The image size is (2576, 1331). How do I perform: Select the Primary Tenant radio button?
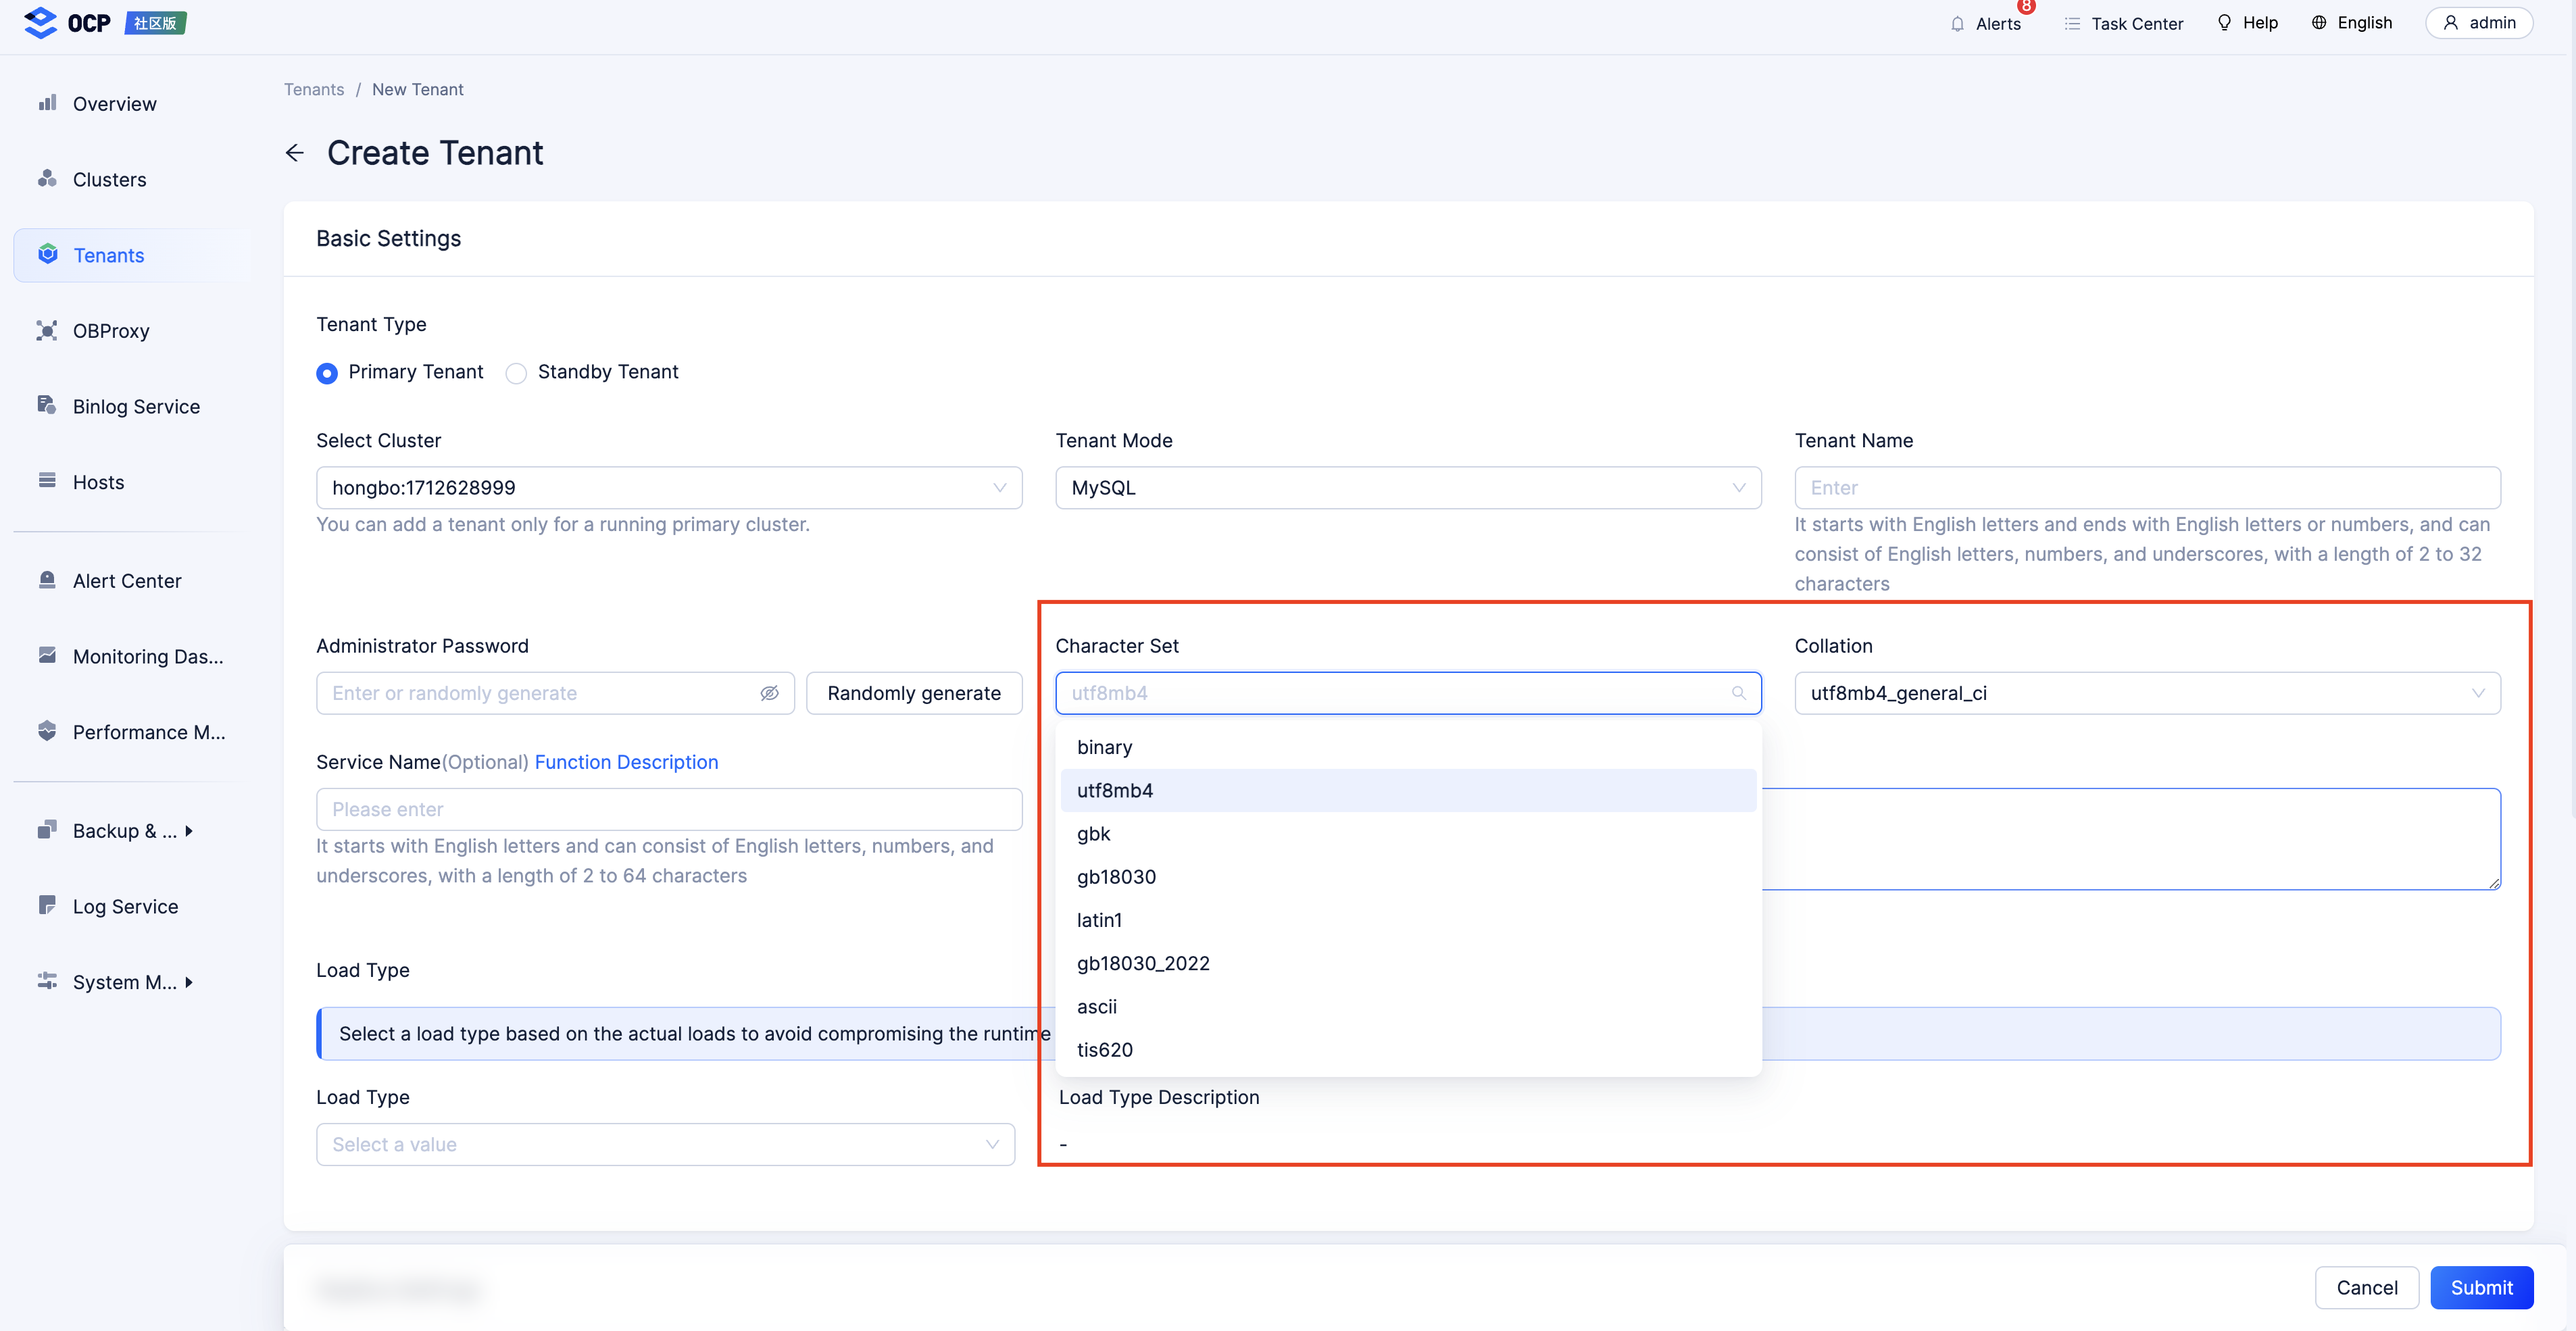click(327, 373)
